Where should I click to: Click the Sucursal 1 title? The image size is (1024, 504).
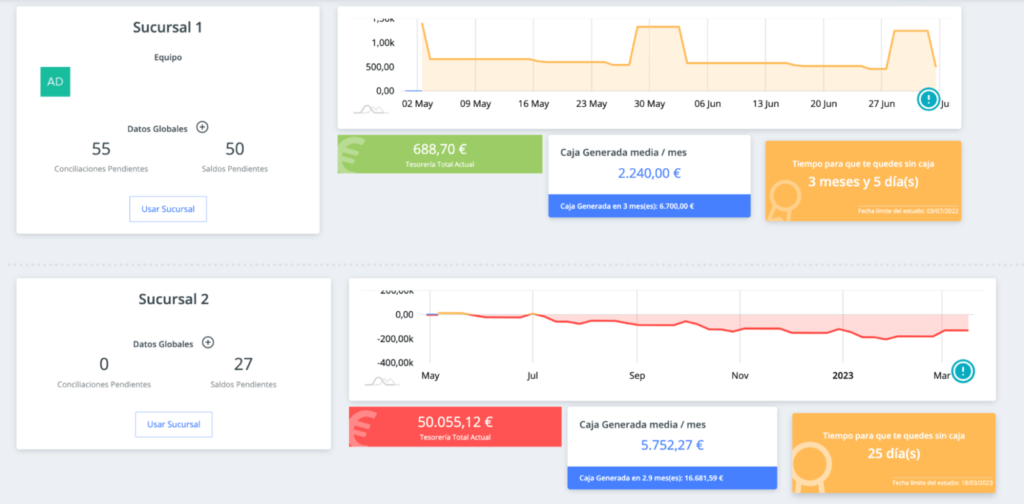click(x=168, y=28)
